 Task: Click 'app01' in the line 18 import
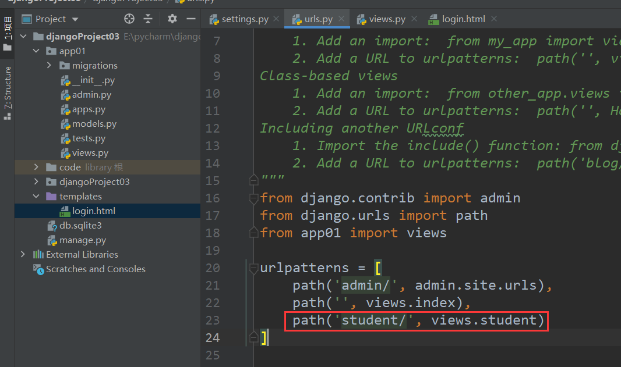pyautogui.click(x=321, y=233)
